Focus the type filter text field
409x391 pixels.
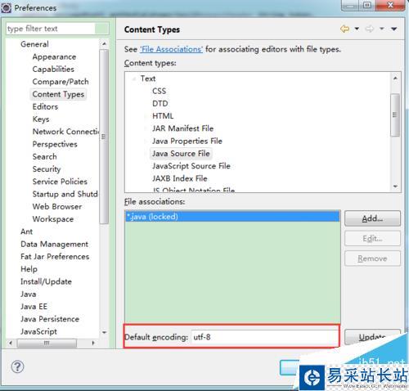point(57,29)
